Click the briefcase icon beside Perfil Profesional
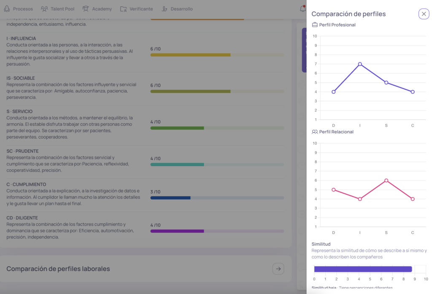Viewport: 432px width, 294px height. pyautogui.click(x=315, y=25)
